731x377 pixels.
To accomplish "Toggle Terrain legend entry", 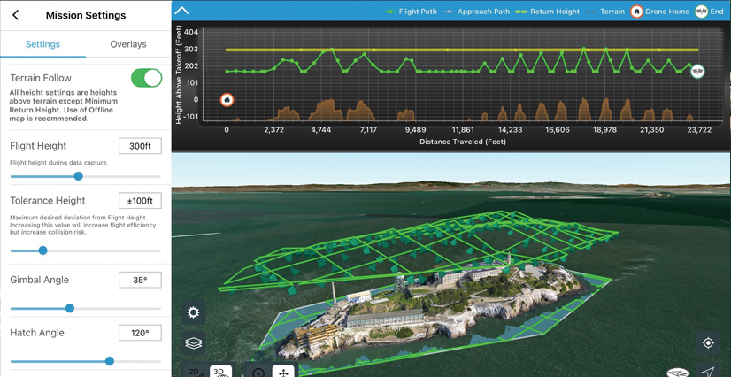I will tap(604, 12).
